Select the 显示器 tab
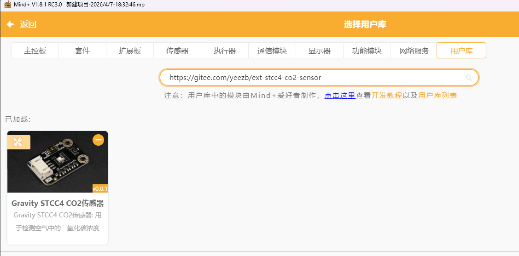 [x=320, y=51]
